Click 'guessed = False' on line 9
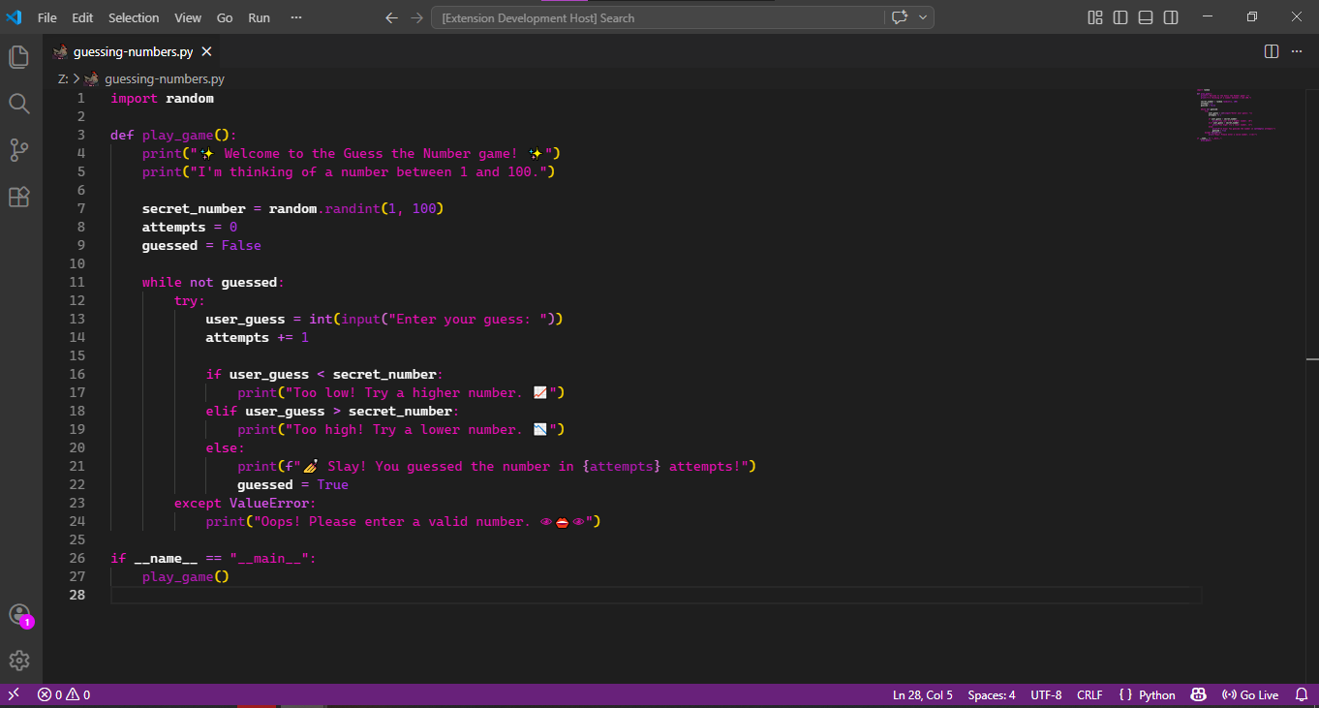1319x708 pixels. pos(201,246)
